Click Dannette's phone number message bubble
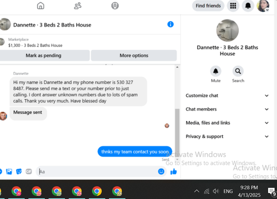Screen dimensions: 277x199 point(78,91)
